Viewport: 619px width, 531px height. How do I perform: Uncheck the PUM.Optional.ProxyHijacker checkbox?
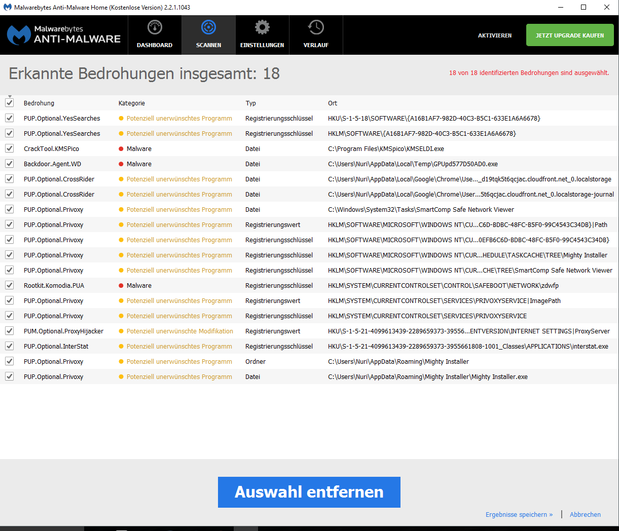[x=9, y=331]
